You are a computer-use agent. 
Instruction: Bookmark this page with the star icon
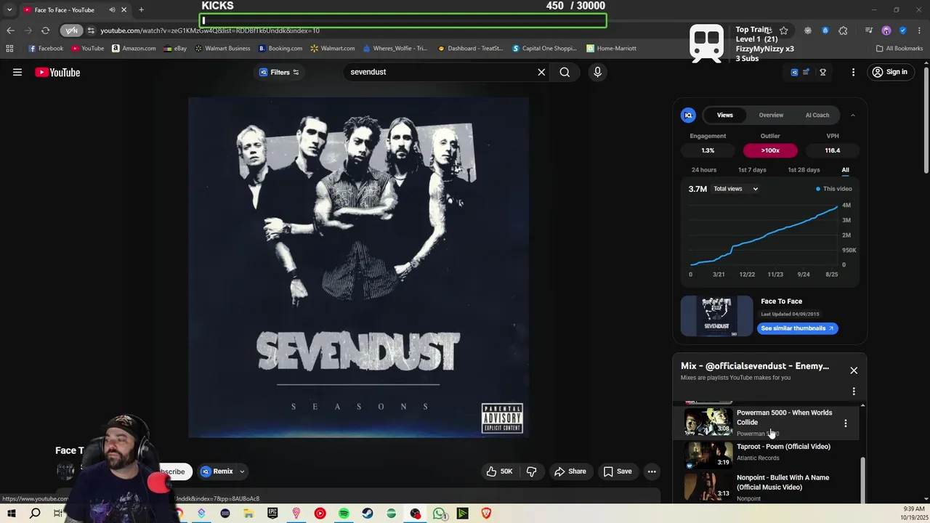[x=783, y=31]
